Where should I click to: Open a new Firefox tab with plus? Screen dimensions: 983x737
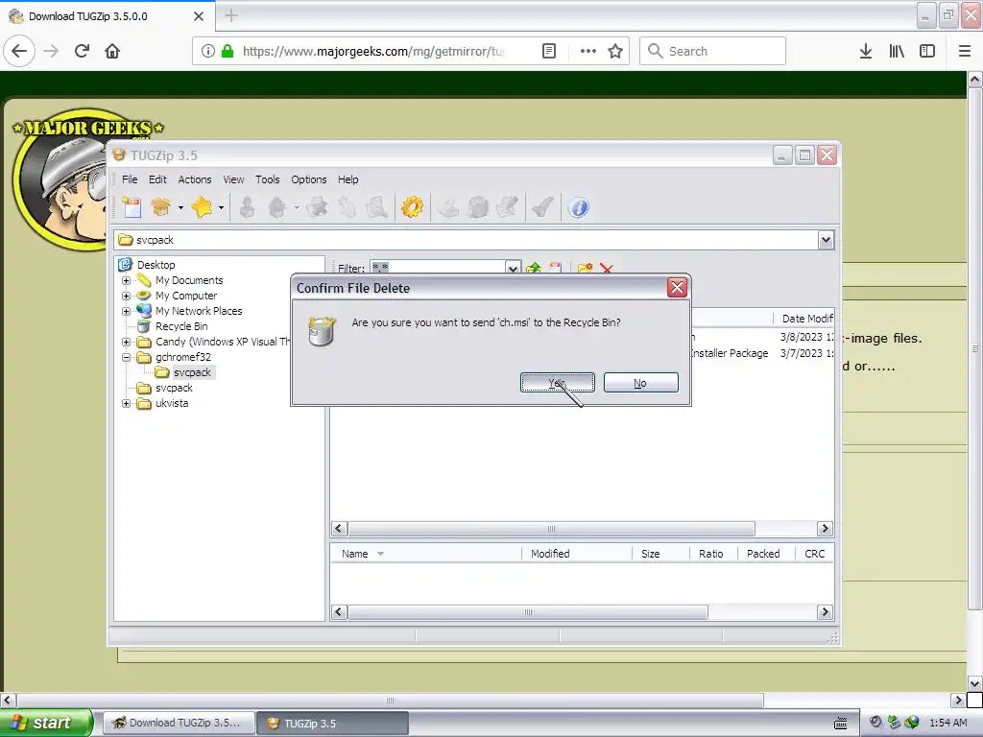[231, 15]
